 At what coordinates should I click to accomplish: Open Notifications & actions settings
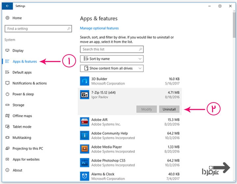(30, 83)
